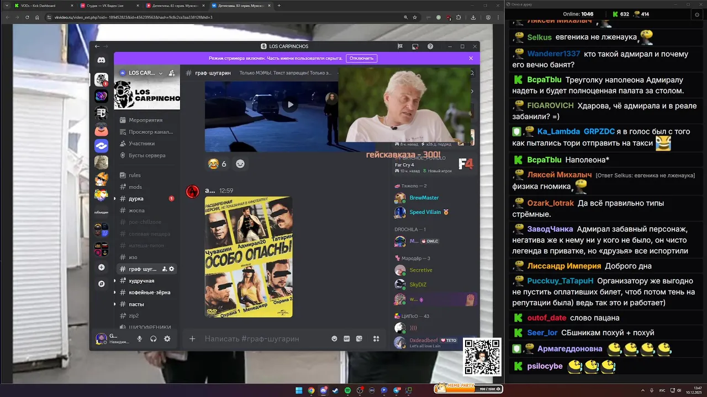Open apps launcher icon in message box
The width and height of the screenshot is (707, 397).
coord(376,339)
